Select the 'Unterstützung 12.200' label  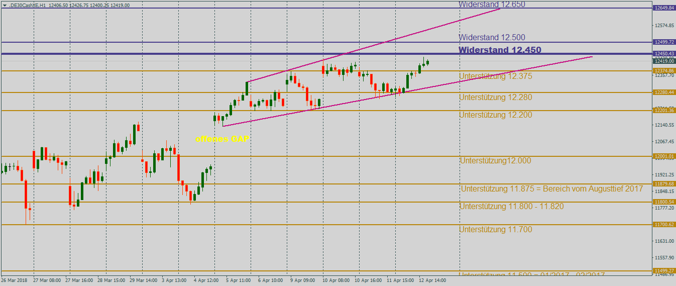click(x=496, y=115)
